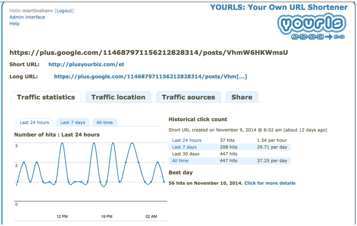This screenshot has width=357, height=226.
Task: Switch to the Traffic sources tab
Action: (x=188, y=97)
